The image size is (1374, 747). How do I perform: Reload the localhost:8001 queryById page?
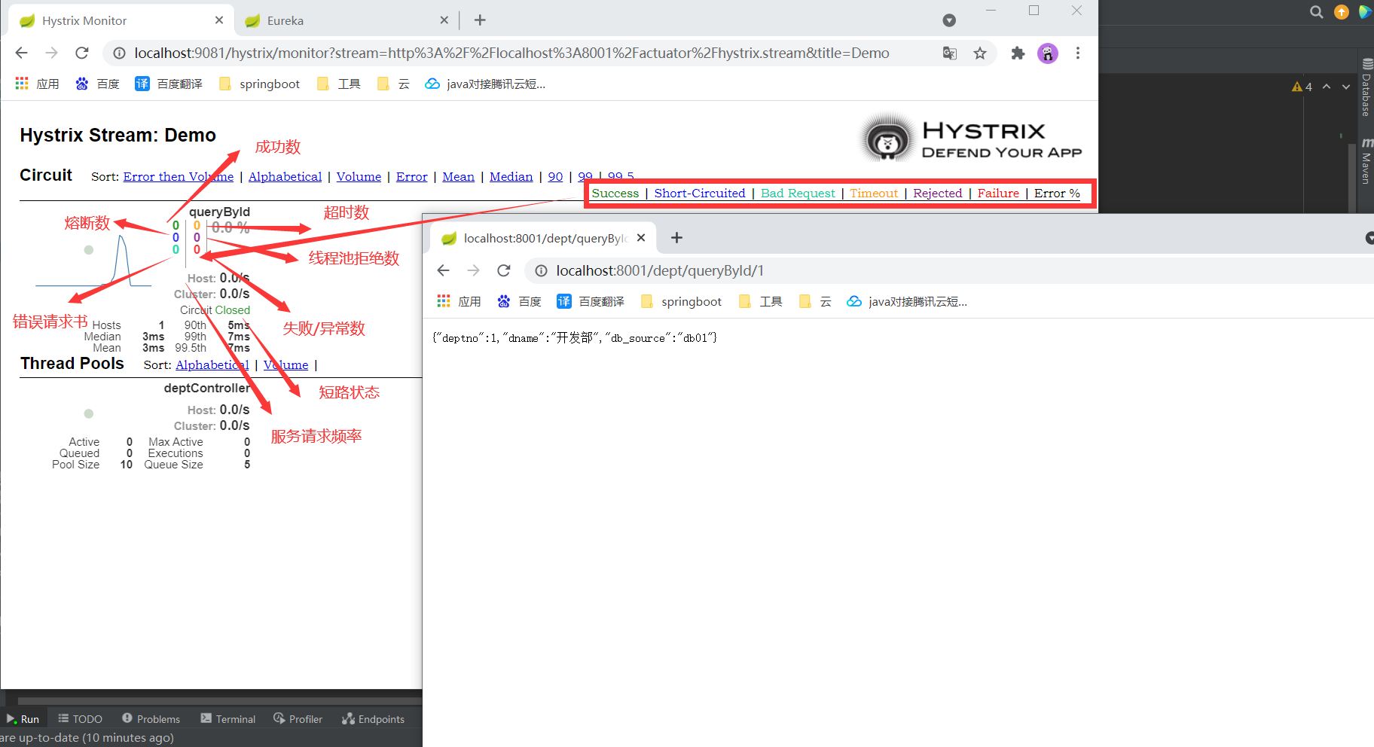[504, 270]
